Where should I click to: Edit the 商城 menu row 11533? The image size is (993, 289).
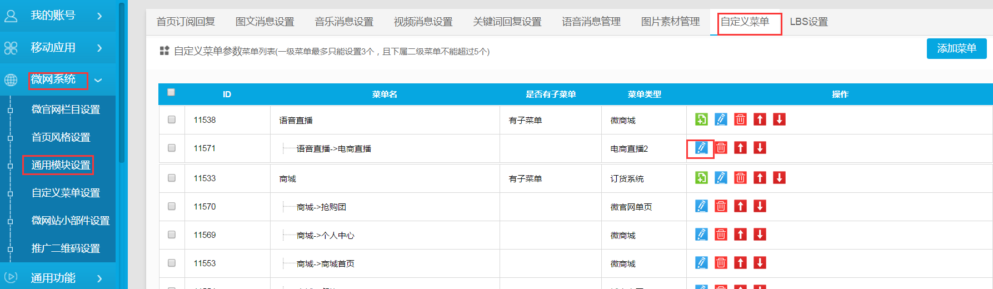(x=721, y=178)
